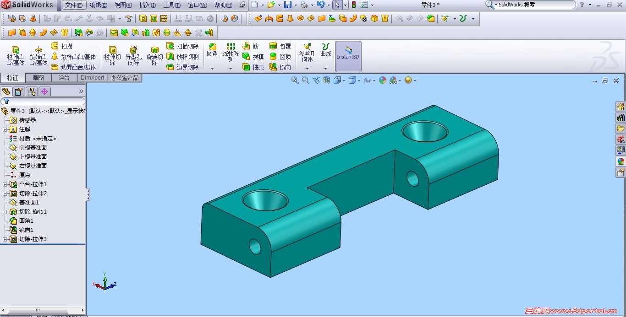The height and width of the screenshot is (317, 626).
Task: Select the 圆角 fillet tool
Action: click(x=212, y=50)
